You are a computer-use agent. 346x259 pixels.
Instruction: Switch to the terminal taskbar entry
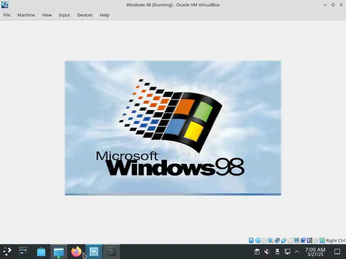(112, 252)
